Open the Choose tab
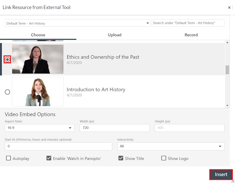235x183 pixels. coord(38,35)
